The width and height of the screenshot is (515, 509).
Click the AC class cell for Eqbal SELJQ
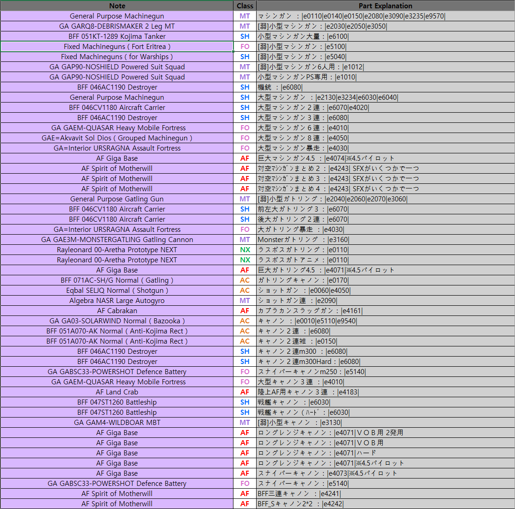[x=245, y=291]
